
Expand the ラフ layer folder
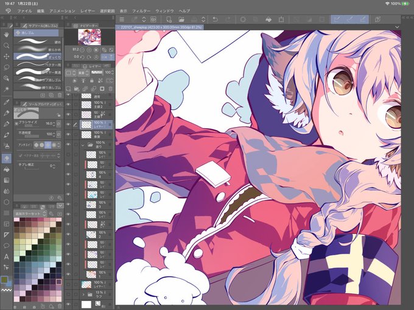pyautogui.click(x=83, y=294)
